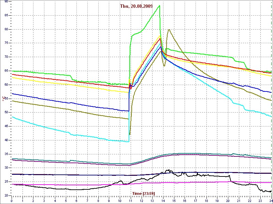Select the 65 value on the temperature axis

6,71
